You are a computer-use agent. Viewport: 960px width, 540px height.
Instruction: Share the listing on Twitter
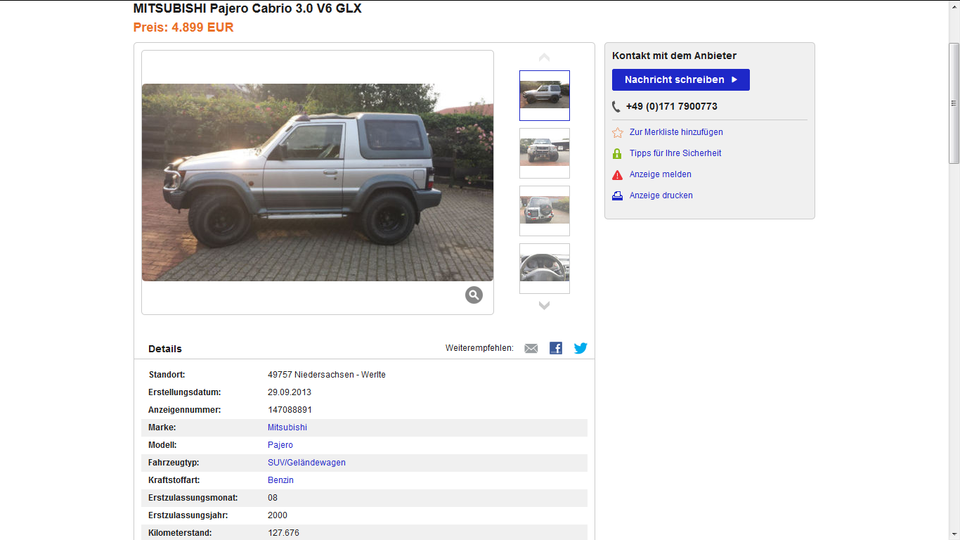click(580, 348)
